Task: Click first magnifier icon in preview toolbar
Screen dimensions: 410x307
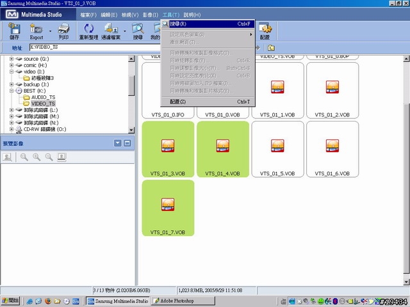Action: click(24, 157)
